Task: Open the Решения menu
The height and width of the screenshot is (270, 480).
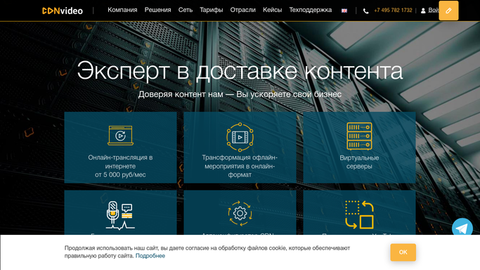Action: coord(157,10)
